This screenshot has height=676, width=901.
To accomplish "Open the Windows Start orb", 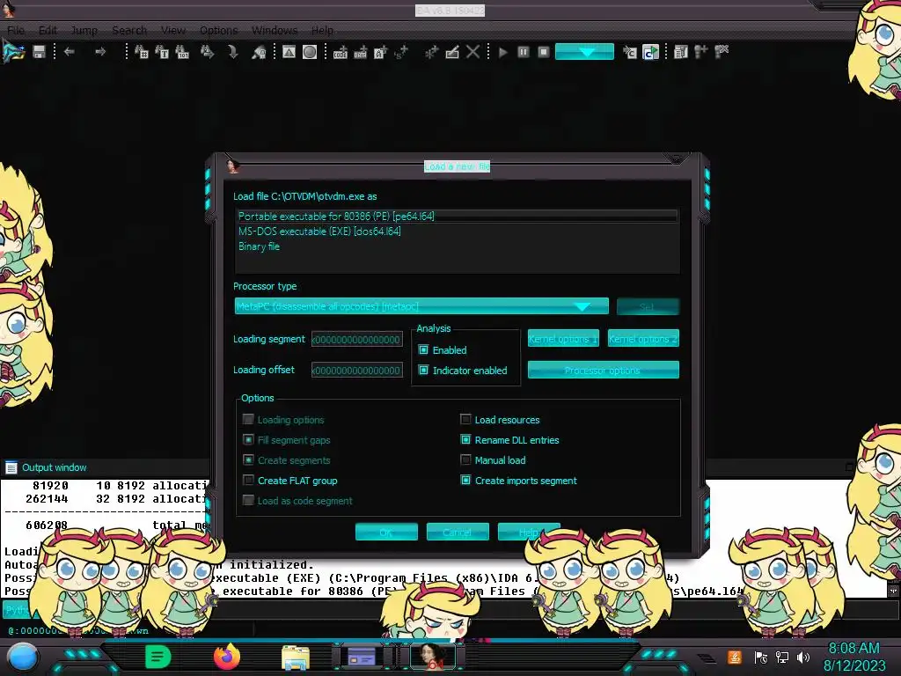I will coord(22,657).
